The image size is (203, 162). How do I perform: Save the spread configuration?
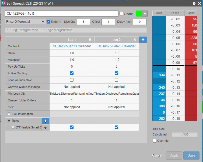[191, 155]
